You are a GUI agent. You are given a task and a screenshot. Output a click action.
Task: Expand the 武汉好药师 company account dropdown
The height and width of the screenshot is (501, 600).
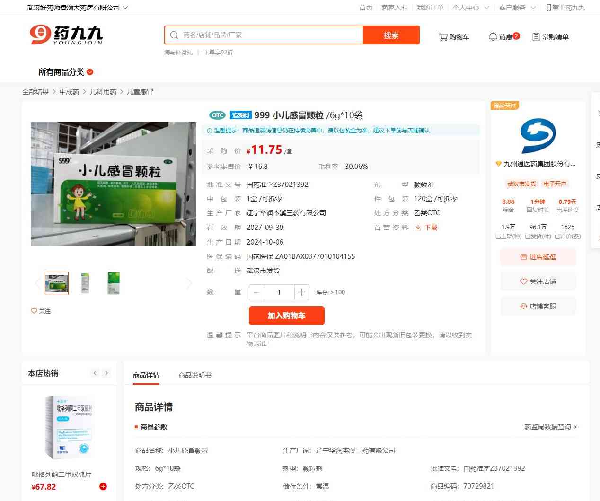(77, 8)
